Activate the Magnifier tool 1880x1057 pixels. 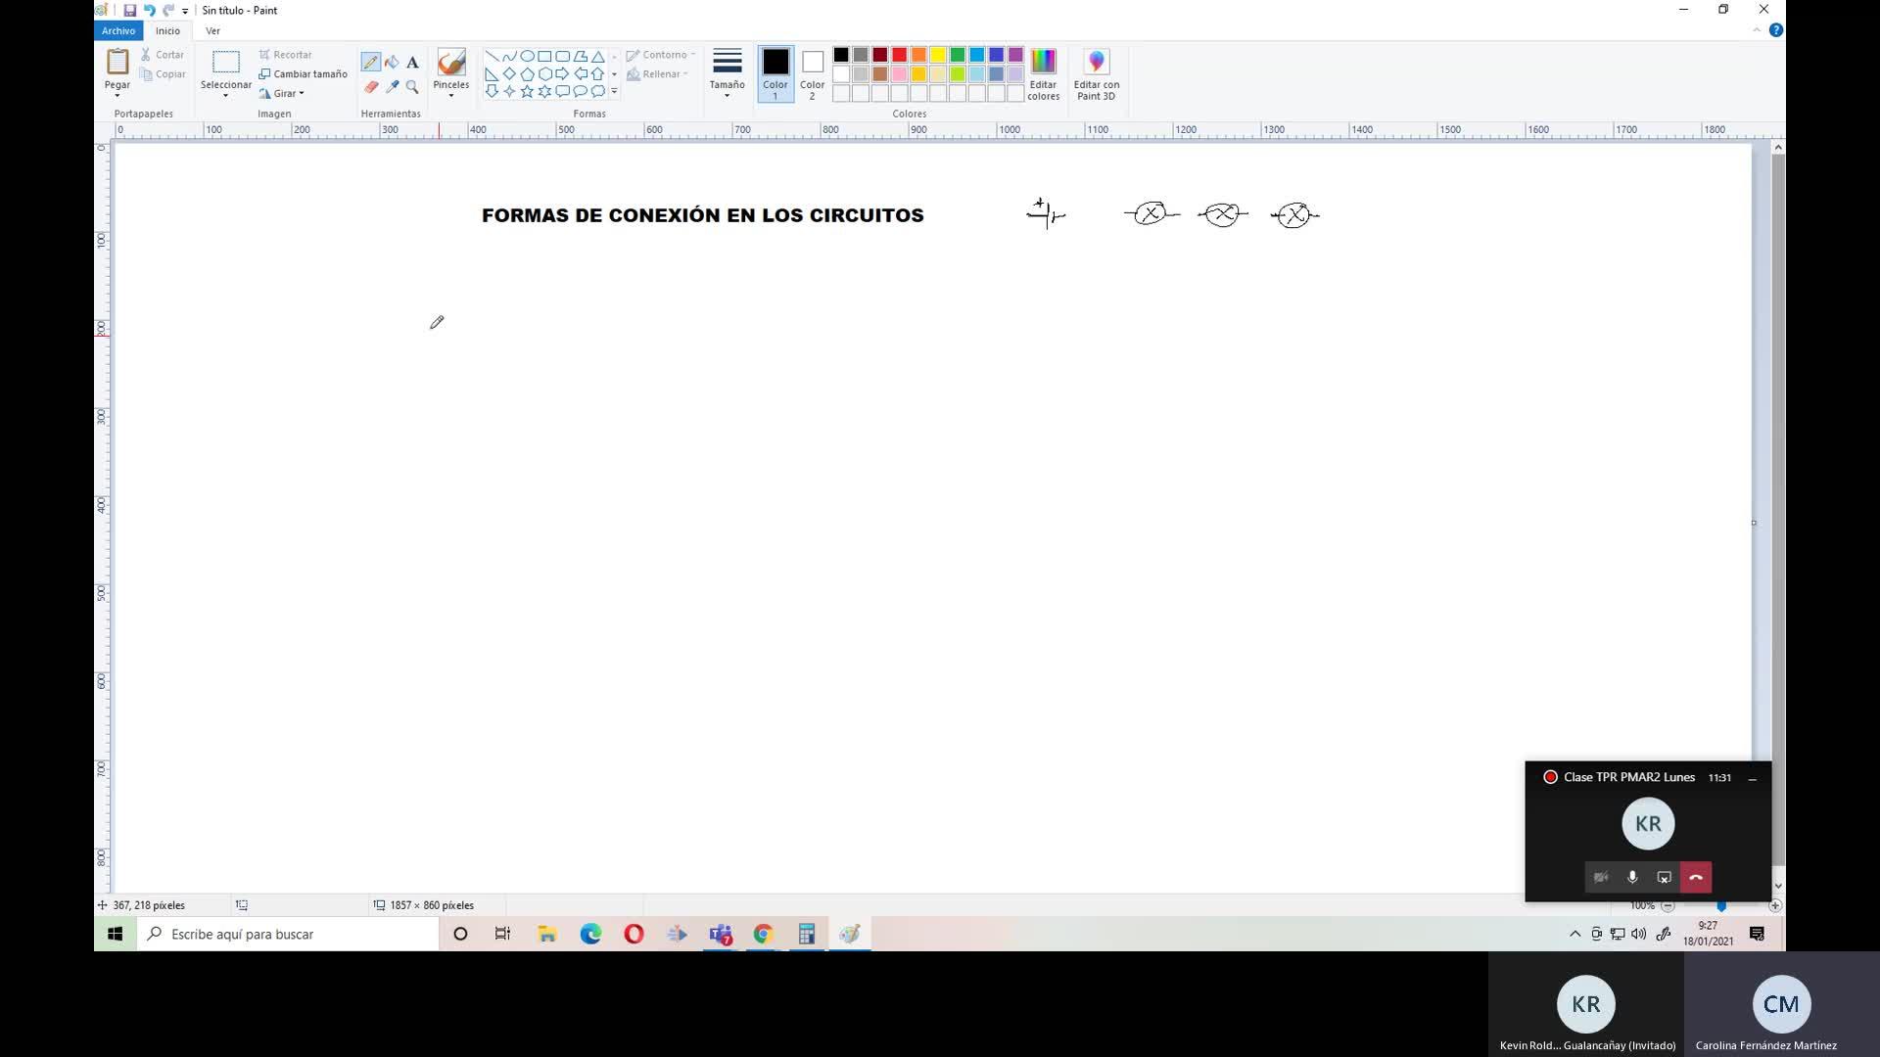tap(412, 87)
